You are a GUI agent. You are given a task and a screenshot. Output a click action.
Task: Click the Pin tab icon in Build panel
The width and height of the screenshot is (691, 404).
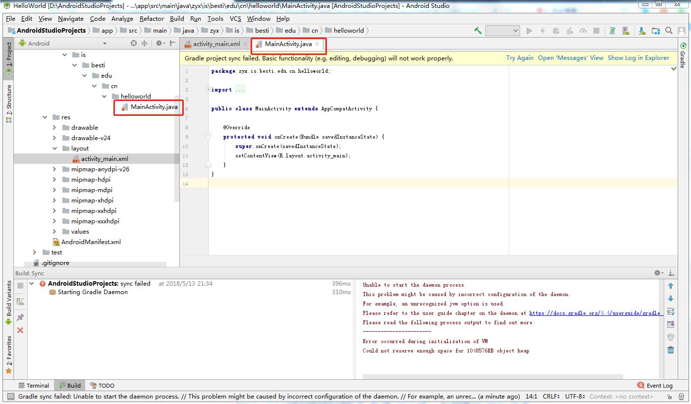[20, 317]
